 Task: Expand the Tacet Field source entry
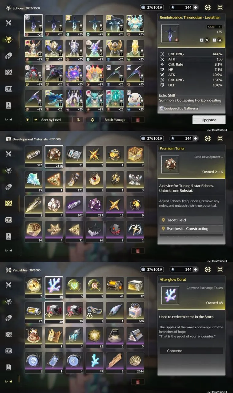click(191, 220)
